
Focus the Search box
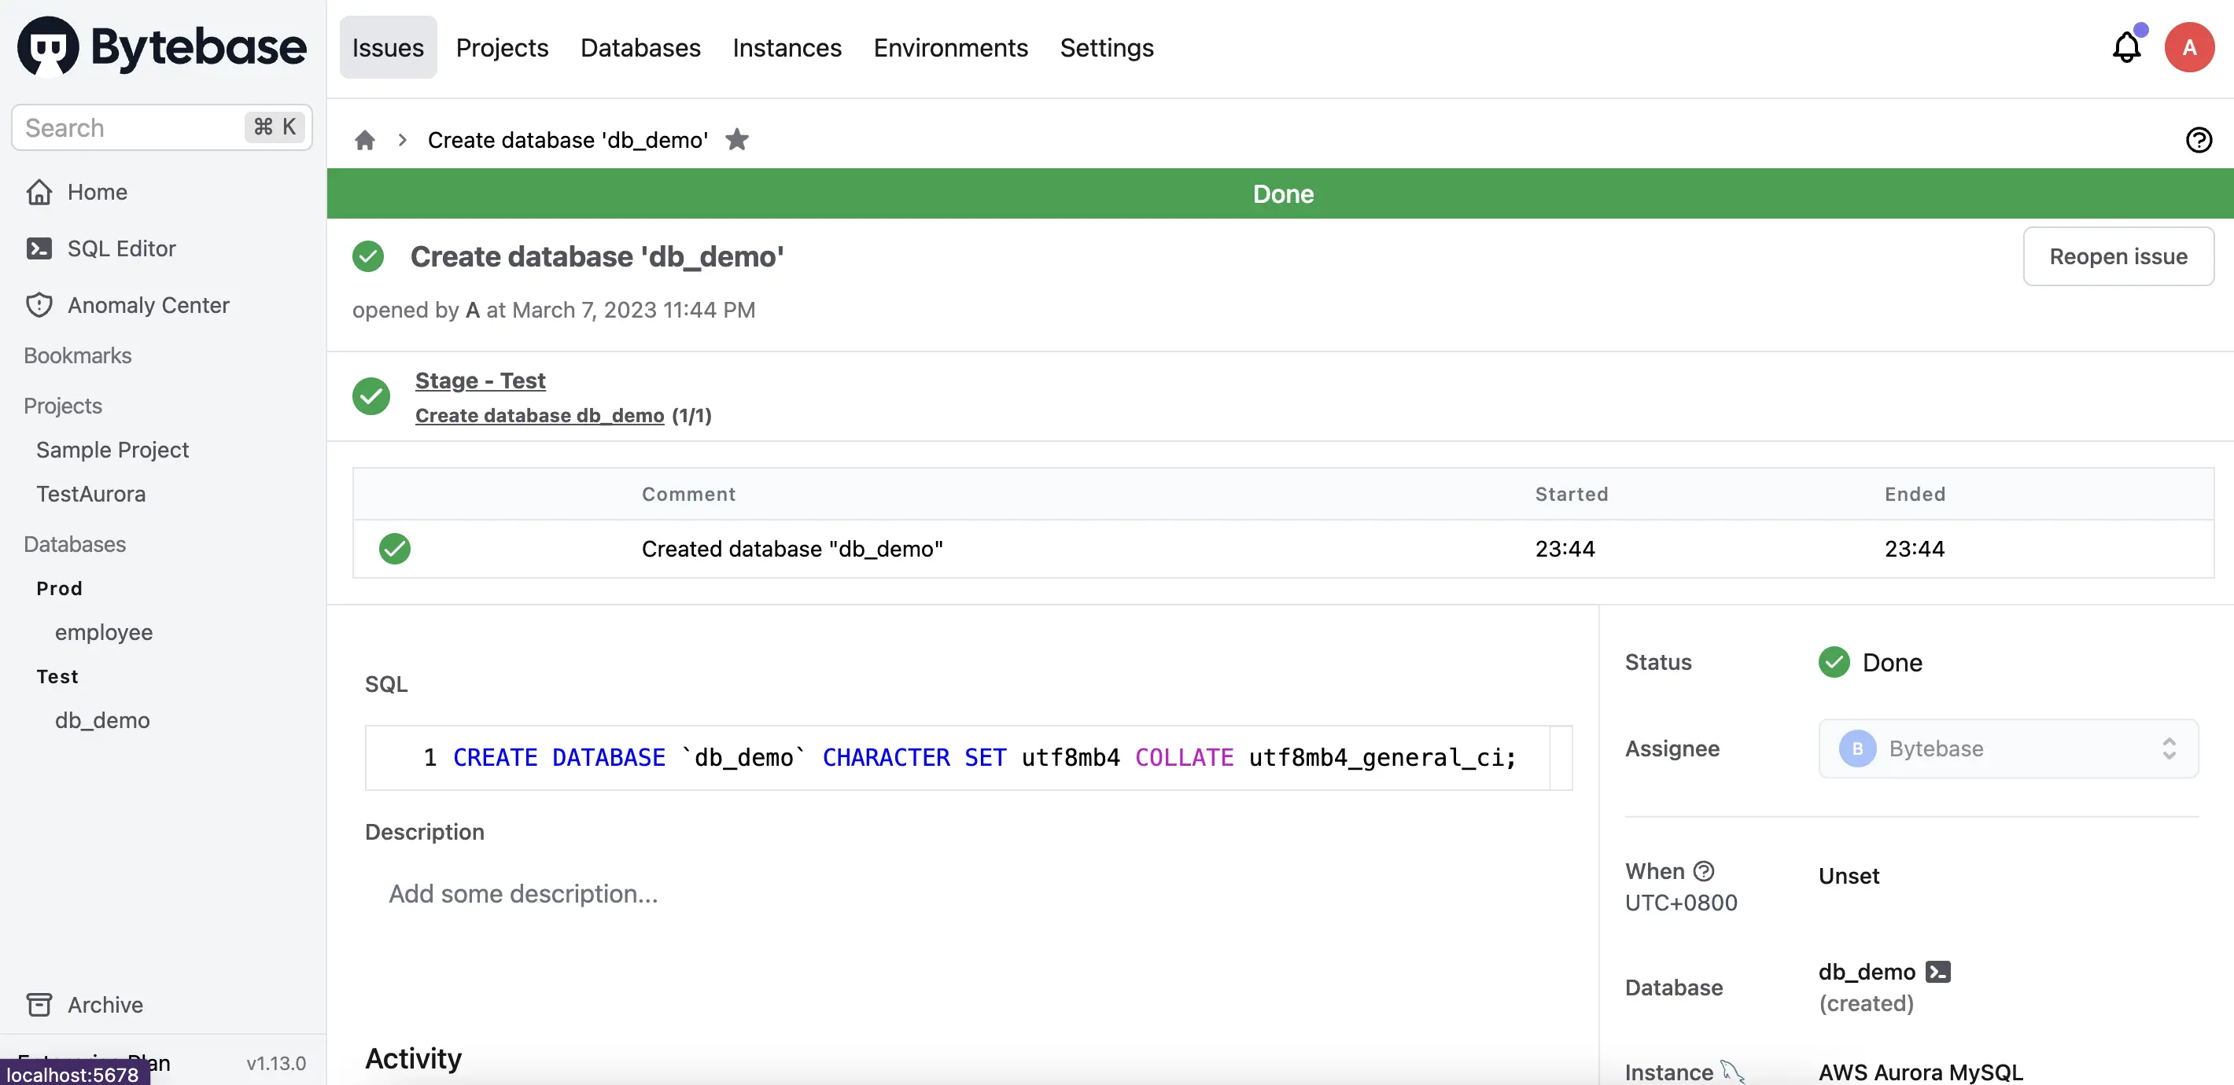pyautogui.click(x=162, y=127)
